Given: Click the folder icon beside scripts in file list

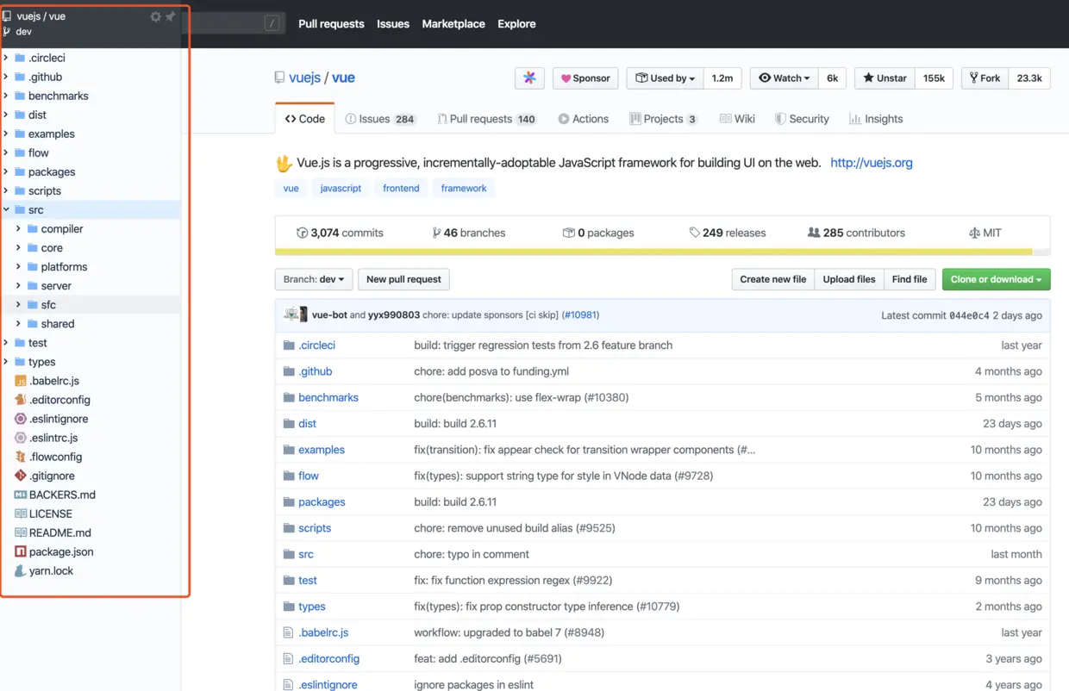Looking at the screenshot, I should (289, 528).
